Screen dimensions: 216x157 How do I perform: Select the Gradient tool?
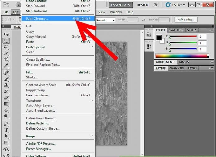6,104
